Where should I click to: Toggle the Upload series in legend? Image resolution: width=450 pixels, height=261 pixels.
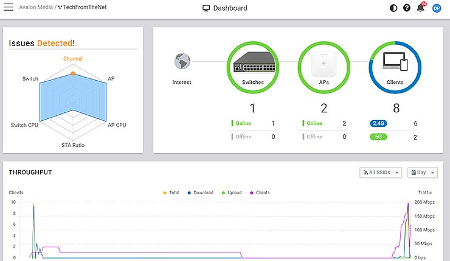point(234,192)
